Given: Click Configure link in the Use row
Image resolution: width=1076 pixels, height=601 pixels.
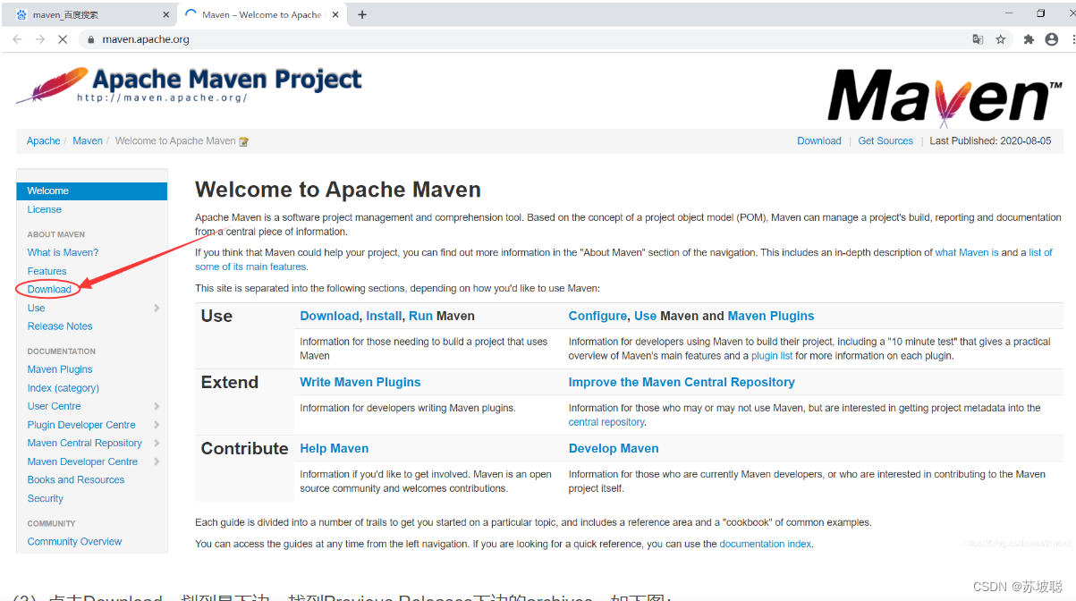Looking at the screenshot, I should (597, 316).
